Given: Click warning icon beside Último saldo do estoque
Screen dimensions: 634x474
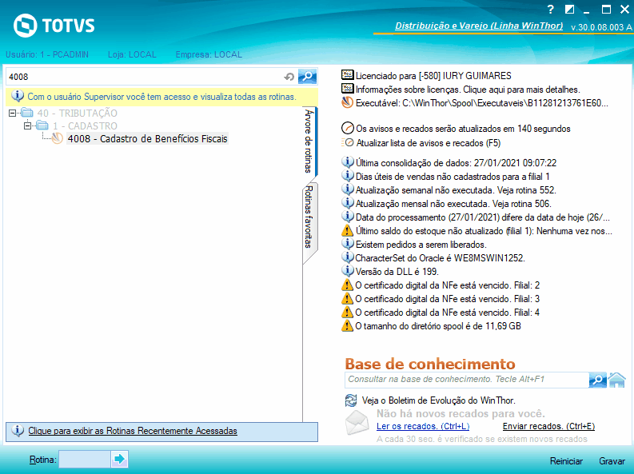Looking at the screenshot, I should click(347, 230).
